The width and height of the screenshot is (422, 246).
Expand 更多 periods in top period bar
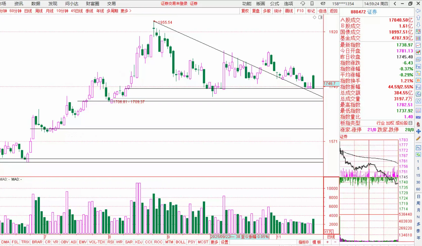point(126,11)
